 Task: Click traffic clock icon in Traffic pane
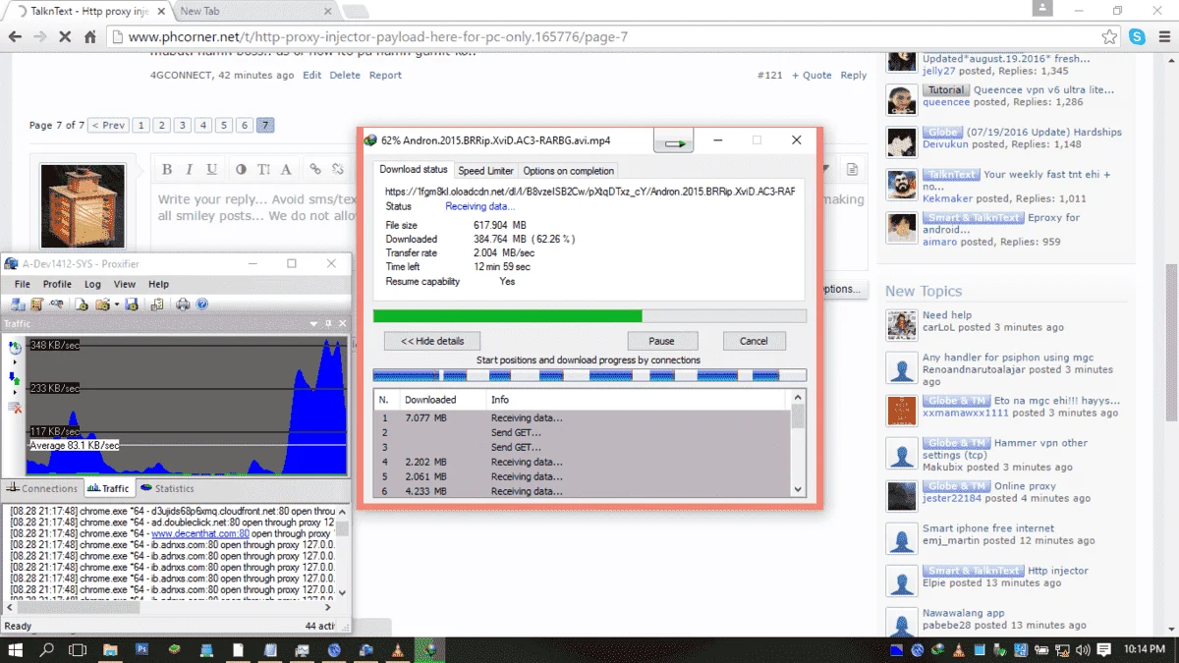pyautogui.click(x=15, y=348)
